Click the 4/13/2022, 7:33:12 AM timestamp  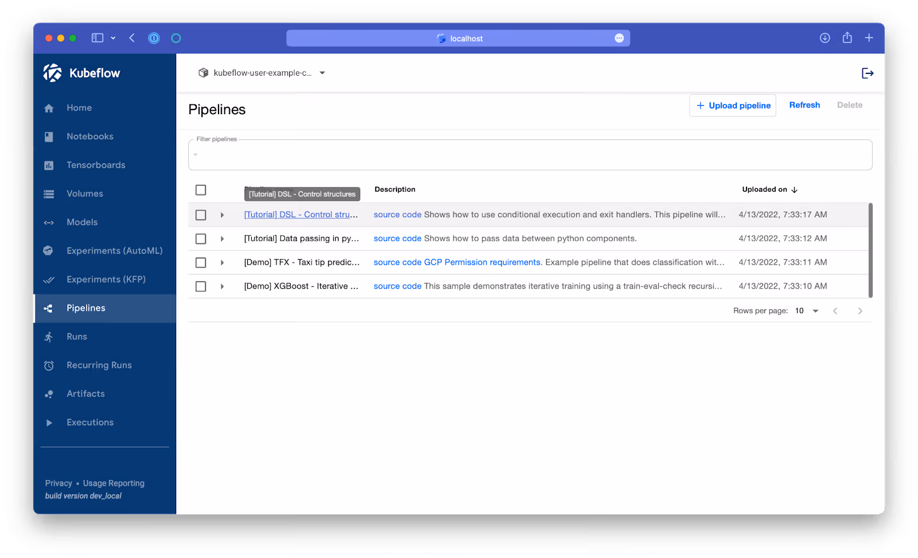click(x=783, y=239)
